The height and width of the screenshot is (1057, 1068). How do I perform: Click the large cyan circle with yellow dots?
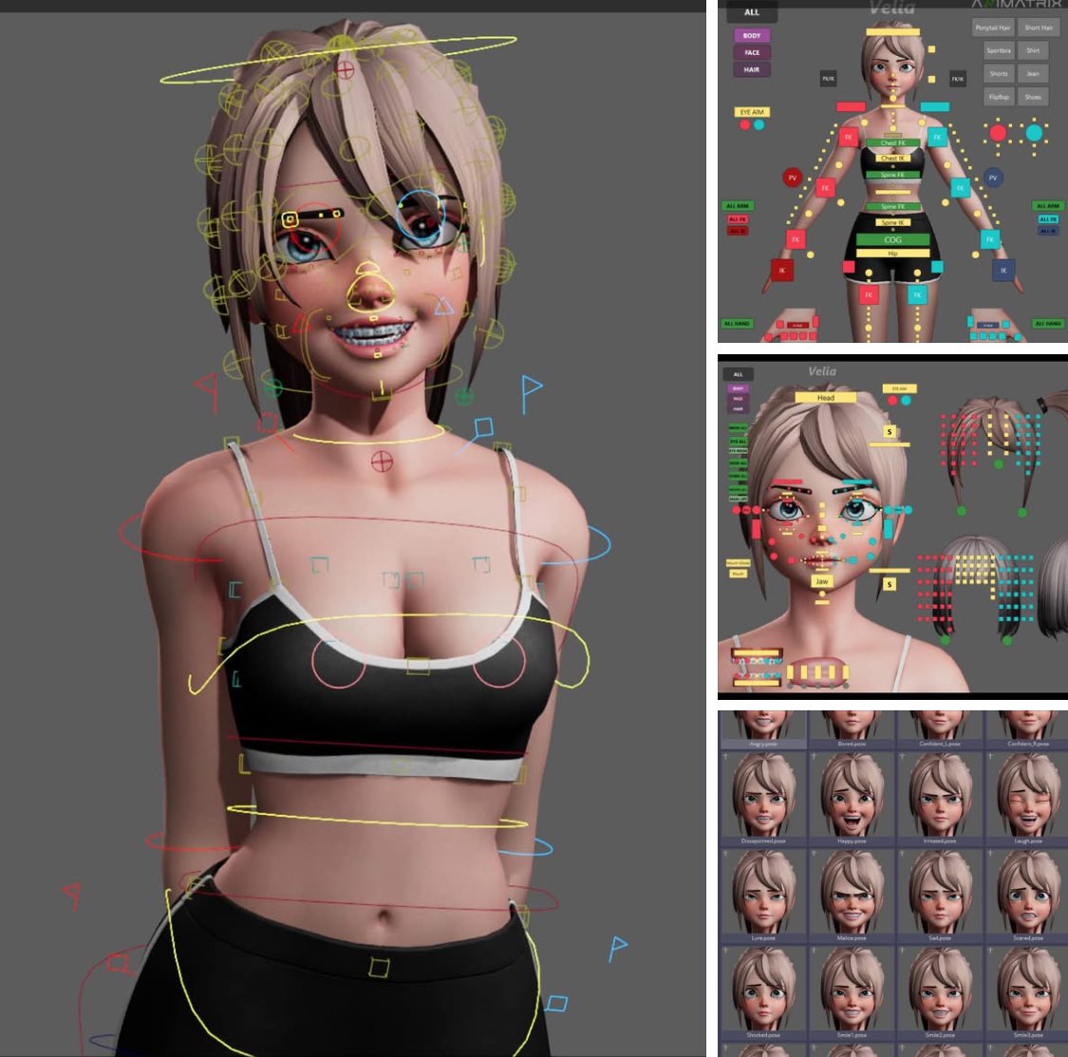(x=1034, y=132)
